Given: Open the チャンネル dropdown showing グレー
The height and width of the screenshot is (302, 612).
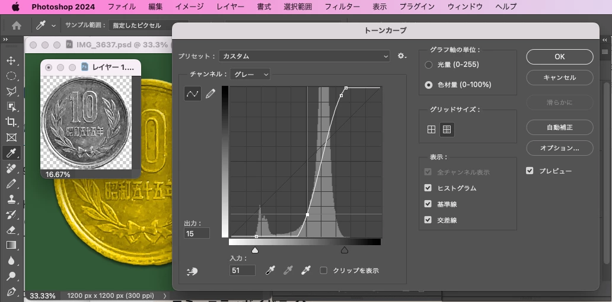Looking at the screenshot, I should point(250,74).
